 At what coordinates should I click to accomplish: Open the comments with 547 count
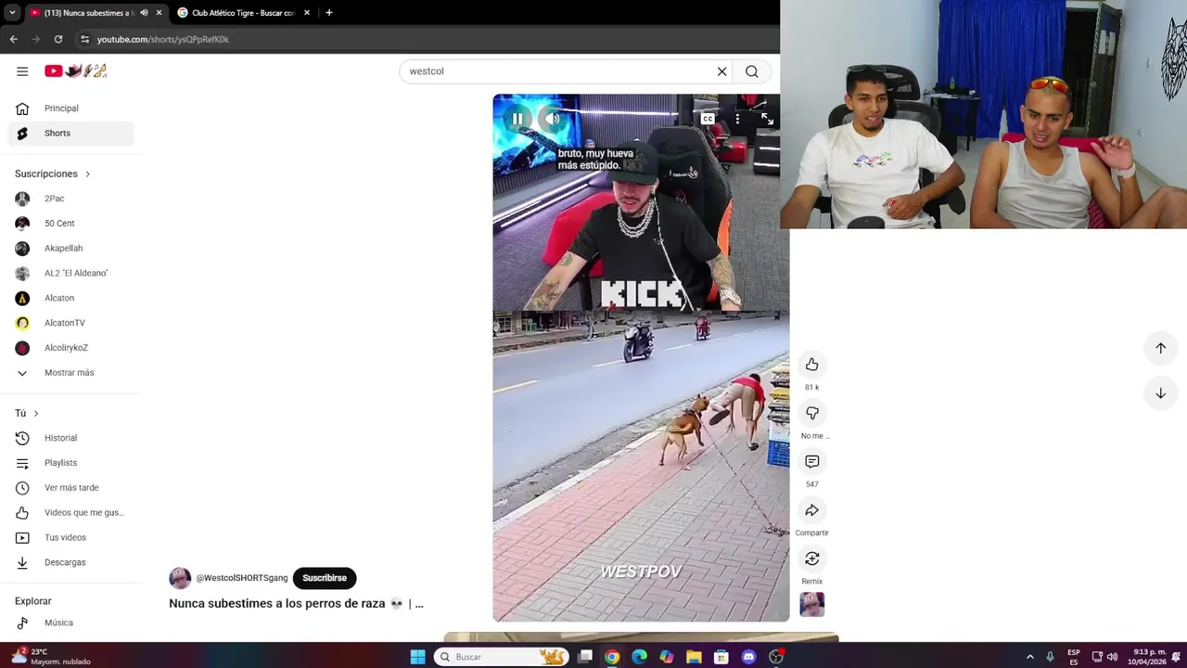click(811, 461)
